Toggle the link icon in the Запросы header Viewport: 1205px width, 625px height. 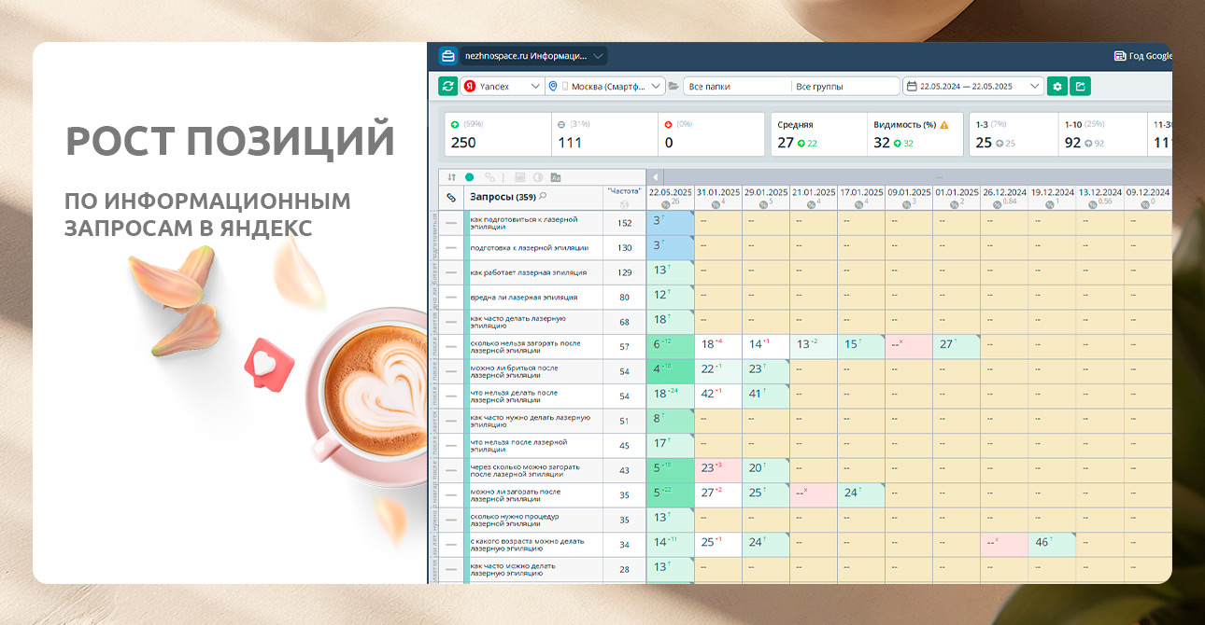click(451, 196)
